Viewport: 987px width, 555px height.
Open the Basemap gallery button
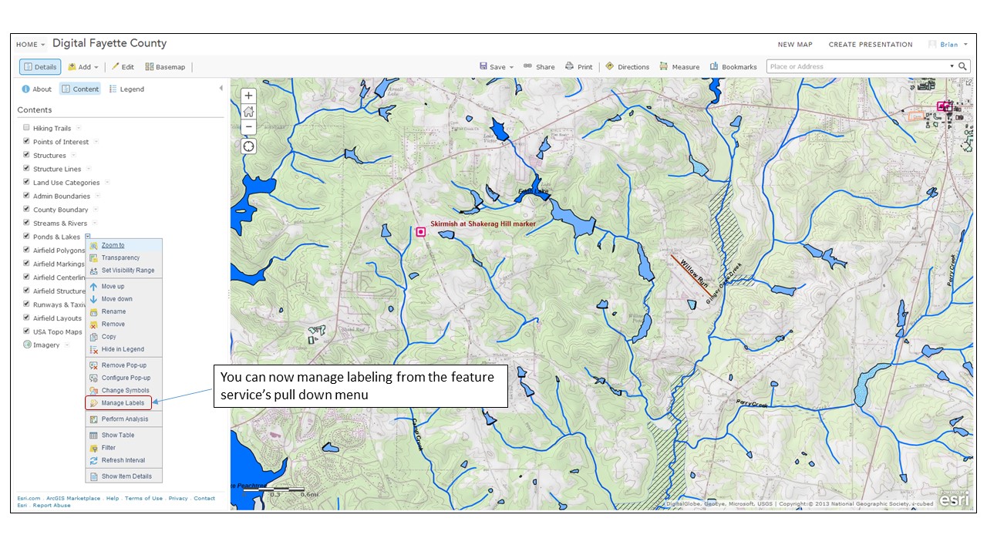pos(165,67)
